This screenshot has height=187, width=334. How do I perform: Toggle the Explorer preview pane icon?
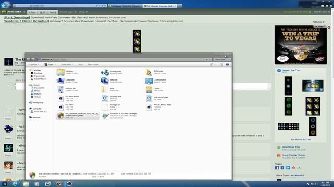pos(221,64)
